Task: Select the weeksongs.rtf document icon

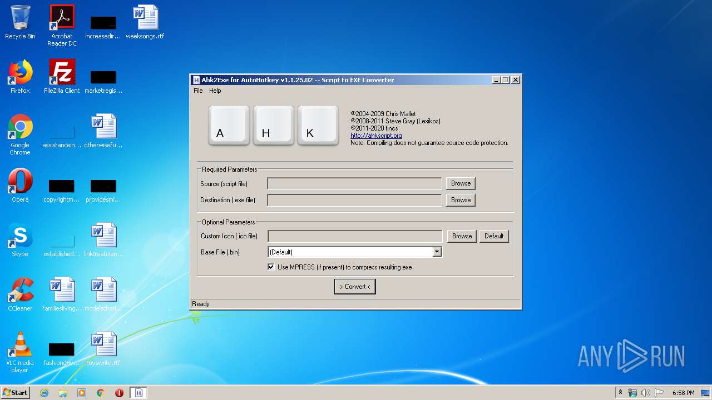Action: click(145, 22)
